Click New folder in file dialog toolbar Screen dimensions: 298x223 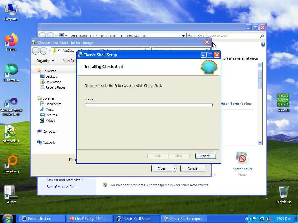(69, 61)
